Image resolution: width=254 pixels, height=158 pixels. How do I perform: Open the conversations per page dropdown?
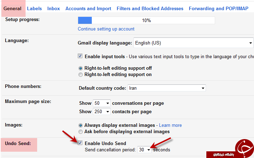click(102, 103)
